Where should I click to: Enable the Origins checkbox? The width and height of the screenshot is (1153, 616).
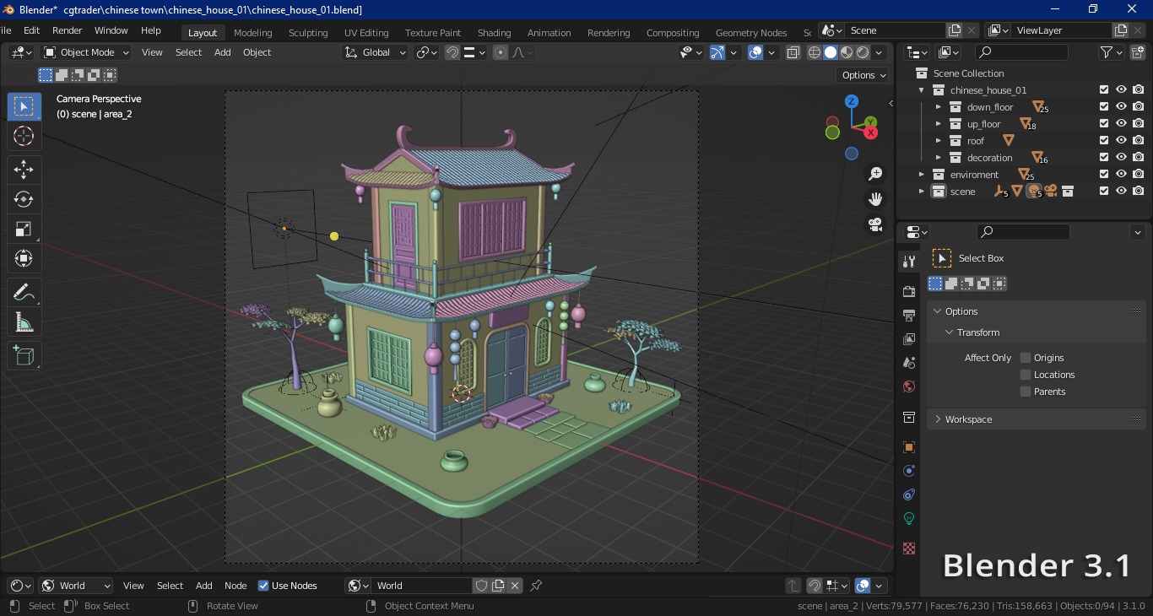(1026, 358)
